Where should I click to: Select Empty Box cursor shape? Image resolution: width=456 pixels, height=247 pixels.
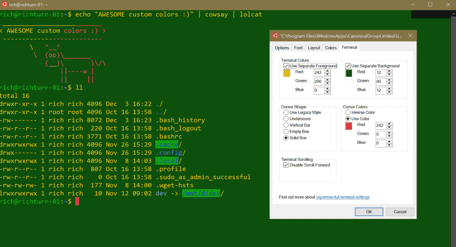click(286, 132)
